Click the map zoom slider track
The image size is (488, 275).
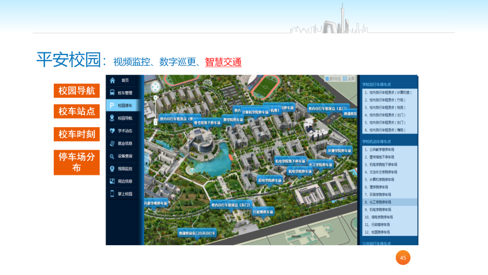click(x=155, y=109)
